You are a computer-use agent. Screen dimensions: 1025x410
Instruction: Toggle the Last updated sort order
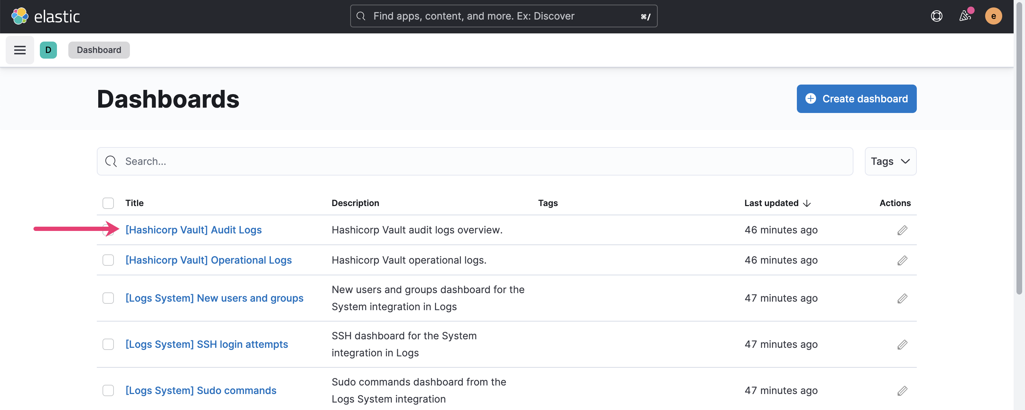click(x=777, y=203)
